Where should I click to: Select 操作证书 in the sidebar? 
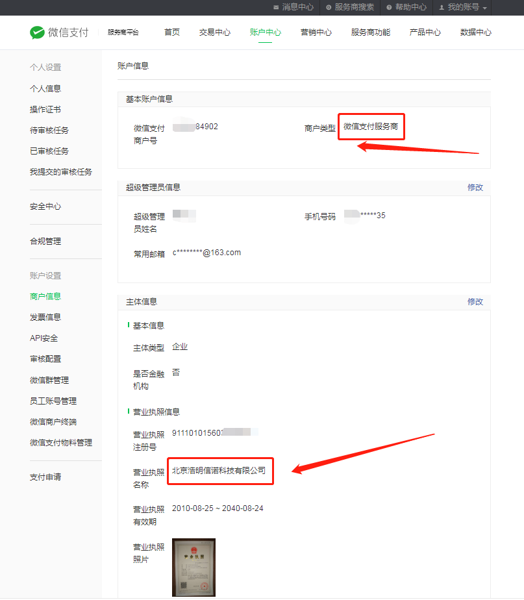click(45, 110)
